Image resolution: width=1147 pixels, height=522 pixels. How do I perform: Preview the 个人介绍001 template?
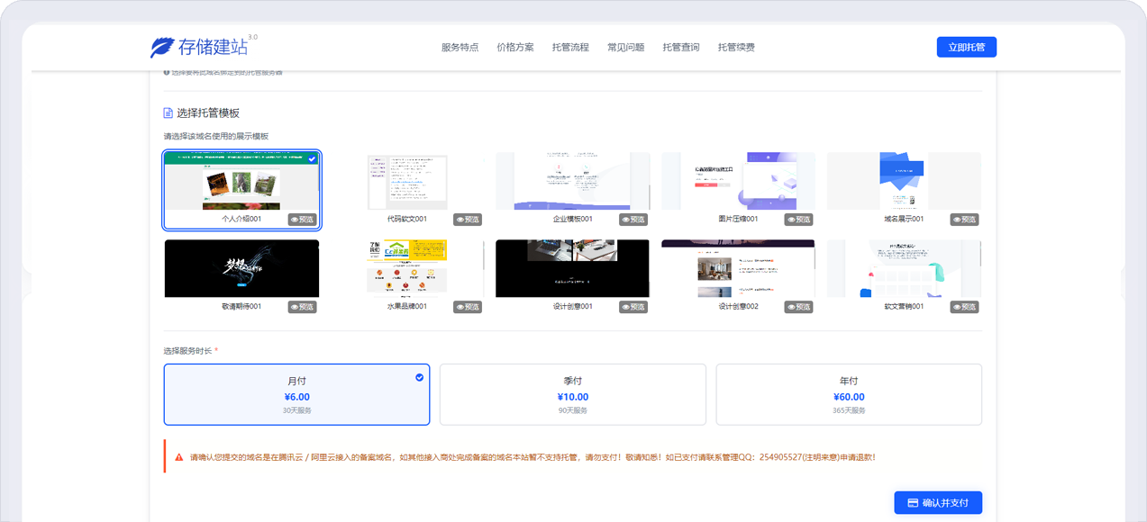(302, 220)
